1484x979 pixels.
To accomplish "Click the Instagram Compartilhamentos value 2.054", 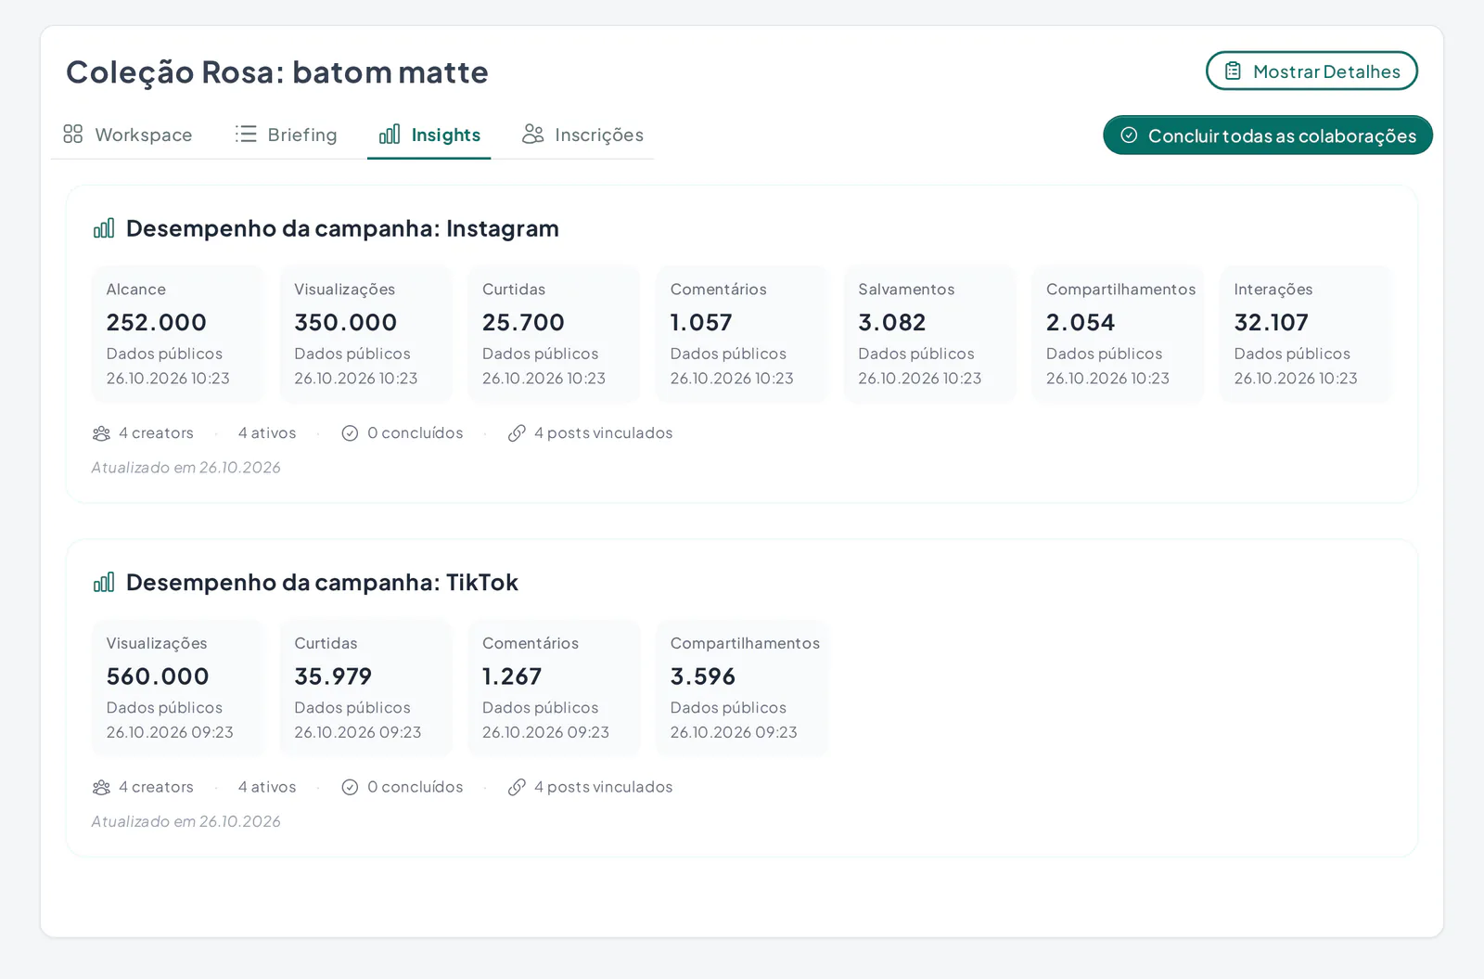I will tap(1081, 322).
